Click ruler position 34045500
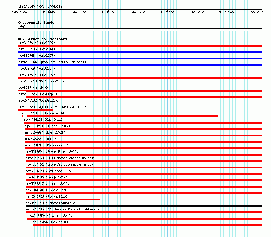The height and width of the screenshot is (237, 271). (x=227, y=12)
